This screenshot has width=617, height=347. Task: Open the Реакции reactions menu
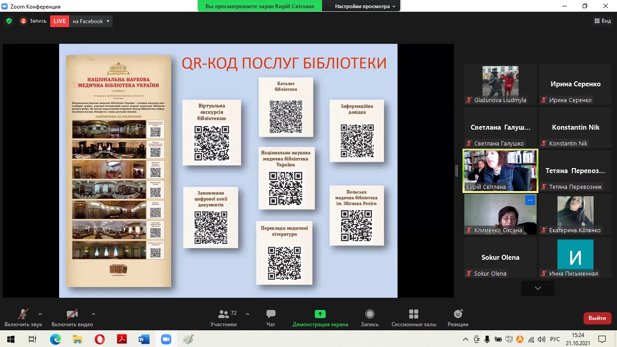458,318
